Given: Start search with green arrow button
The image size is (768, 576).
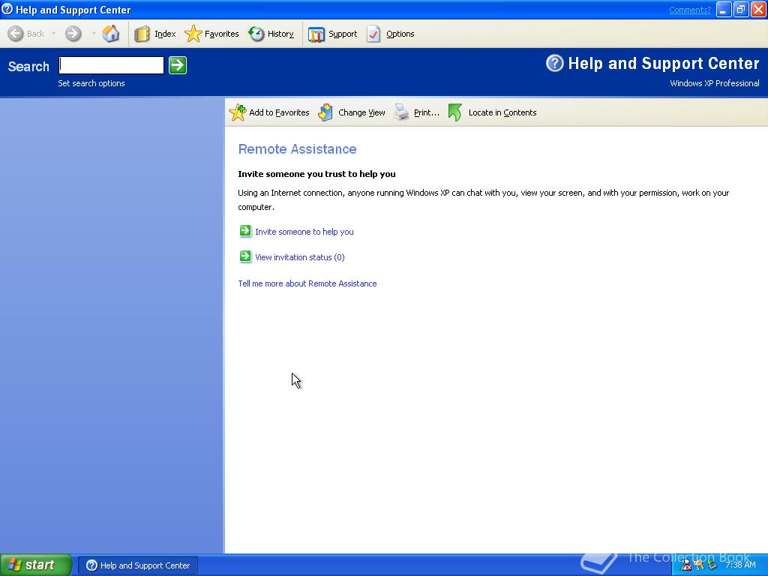Looking at the screenshot, I should pos(178,65).
